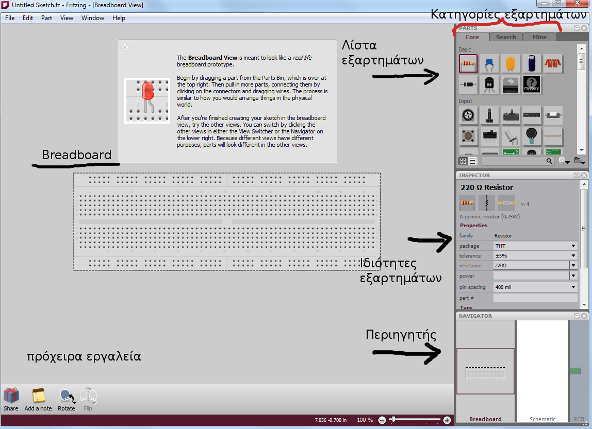Select the mystery part
The width and height of the screenshot is (592, 429).
(x=532, y=84)
